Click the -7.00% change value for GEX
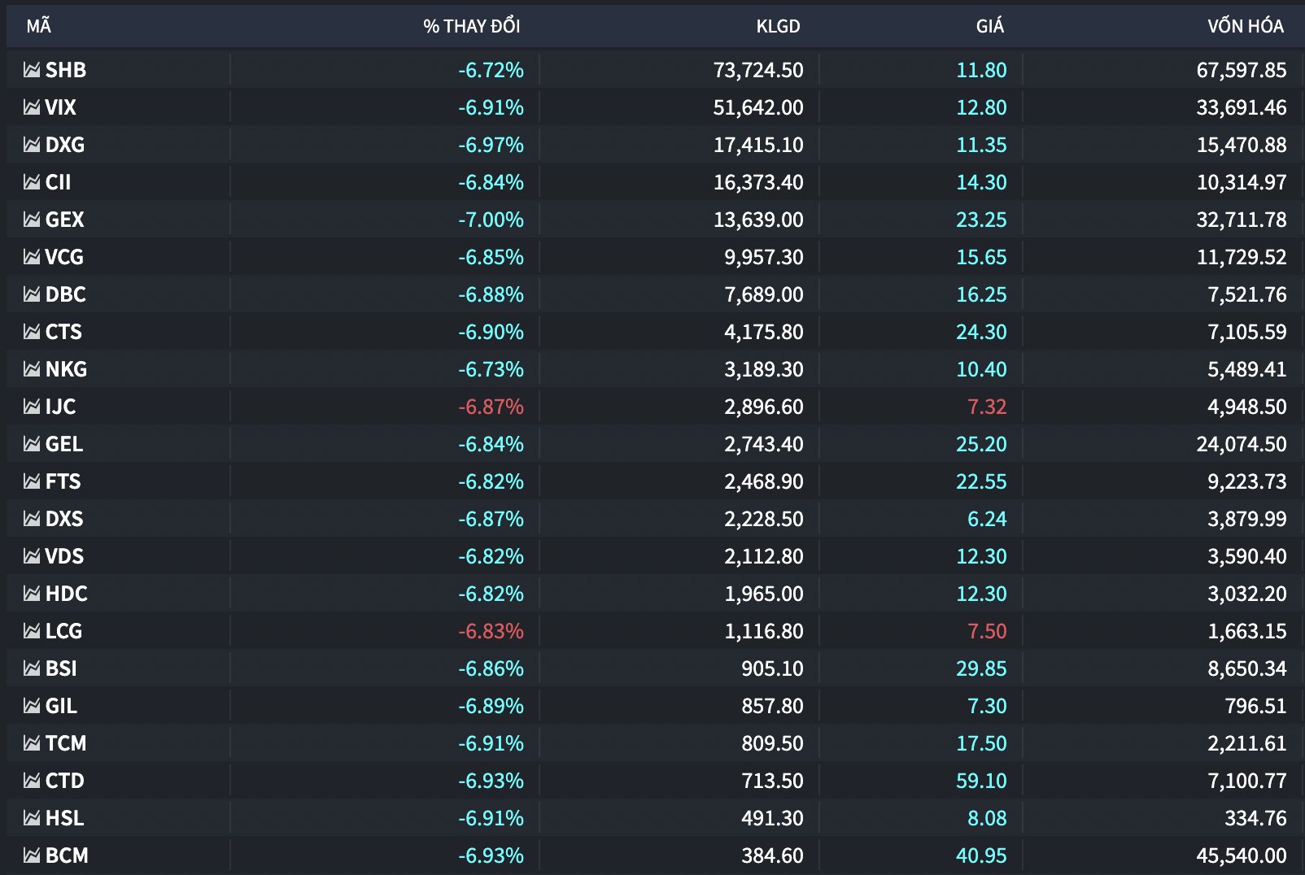Image resolution: width=1305 pixels, height=875 pixels. [491, 220]
